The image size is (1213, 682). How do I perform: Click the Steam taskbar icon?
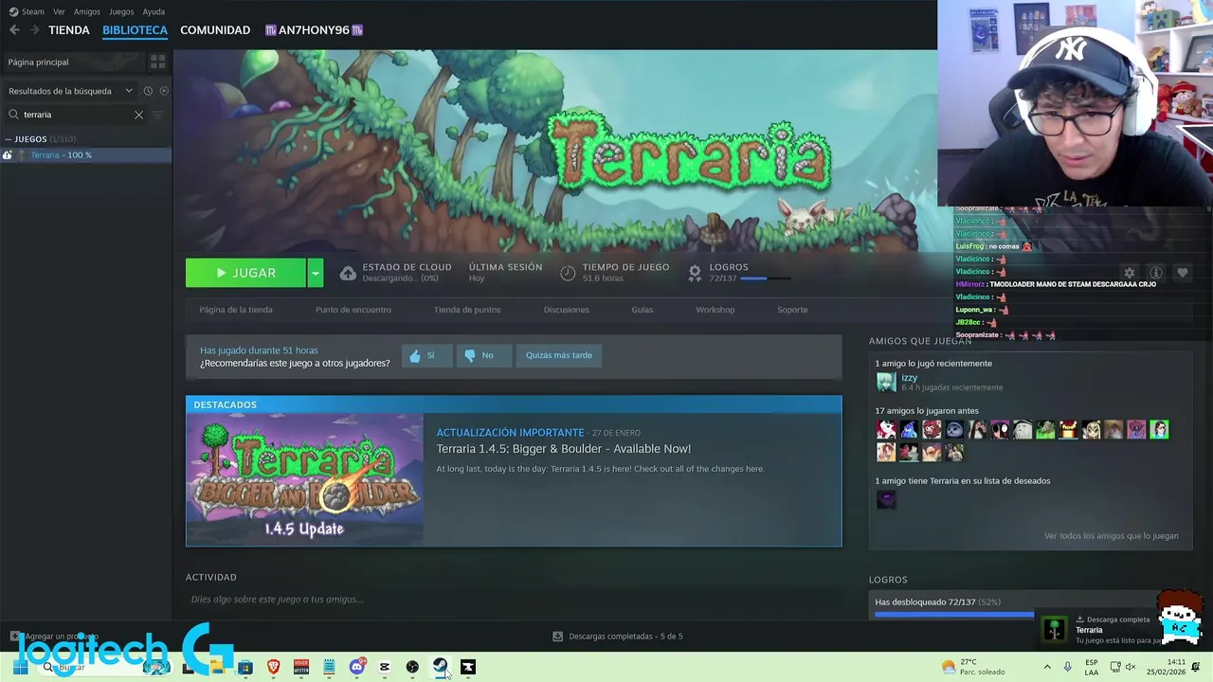[441, 667]
